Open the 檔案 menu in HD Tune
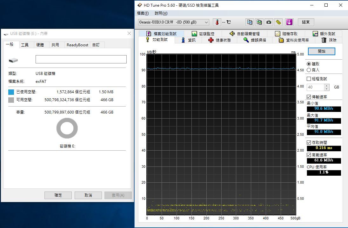 coord(143,13)
